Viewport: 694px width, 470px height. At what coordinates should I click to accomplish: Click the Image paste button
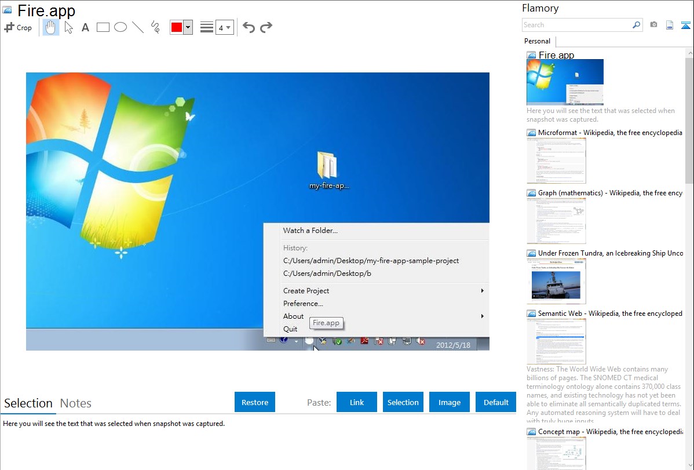click(449, 402)
